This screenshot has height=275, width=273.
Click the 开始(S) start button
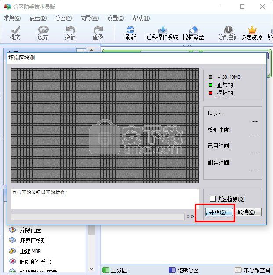(x=219, y=212)
